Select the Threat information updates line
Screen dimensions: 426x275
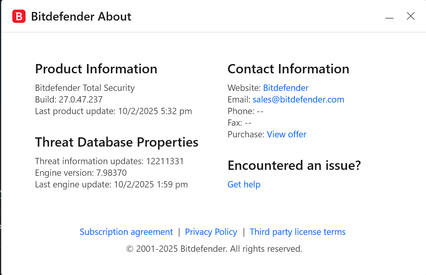[x=109, y=161]
